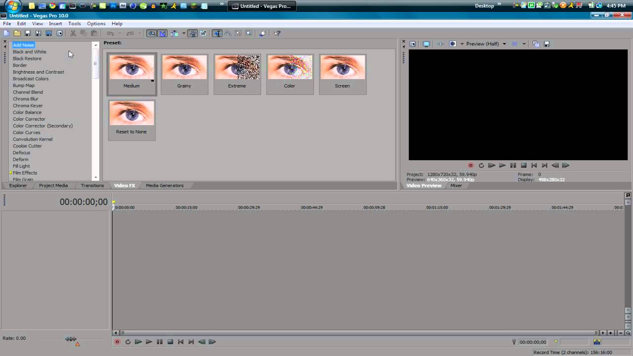The height and width of the screenshot is (356, 633).
Task: Toggle Ignore Event Grouping
Action: tap(203, 33)
